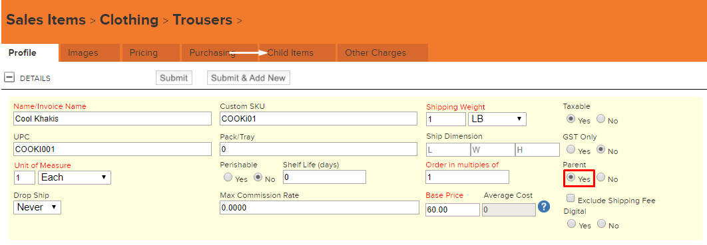Set GST Only to No
This screenshot has width=707, height=245.
tap(601, 149)
